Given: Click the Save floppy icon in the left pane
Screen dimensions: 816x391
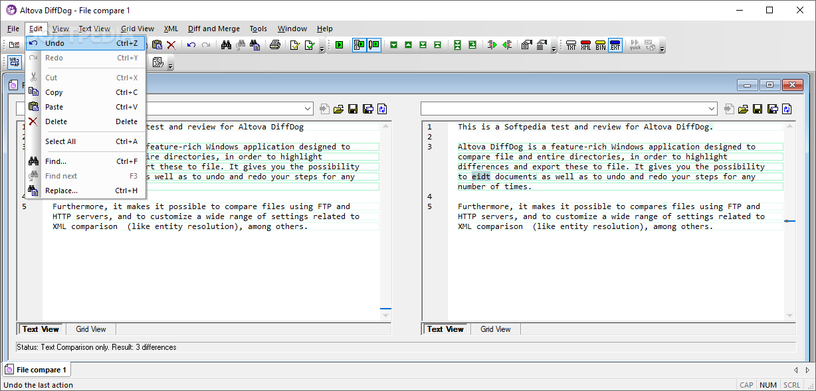Looking at the screenshot, I should pos(353,109).
